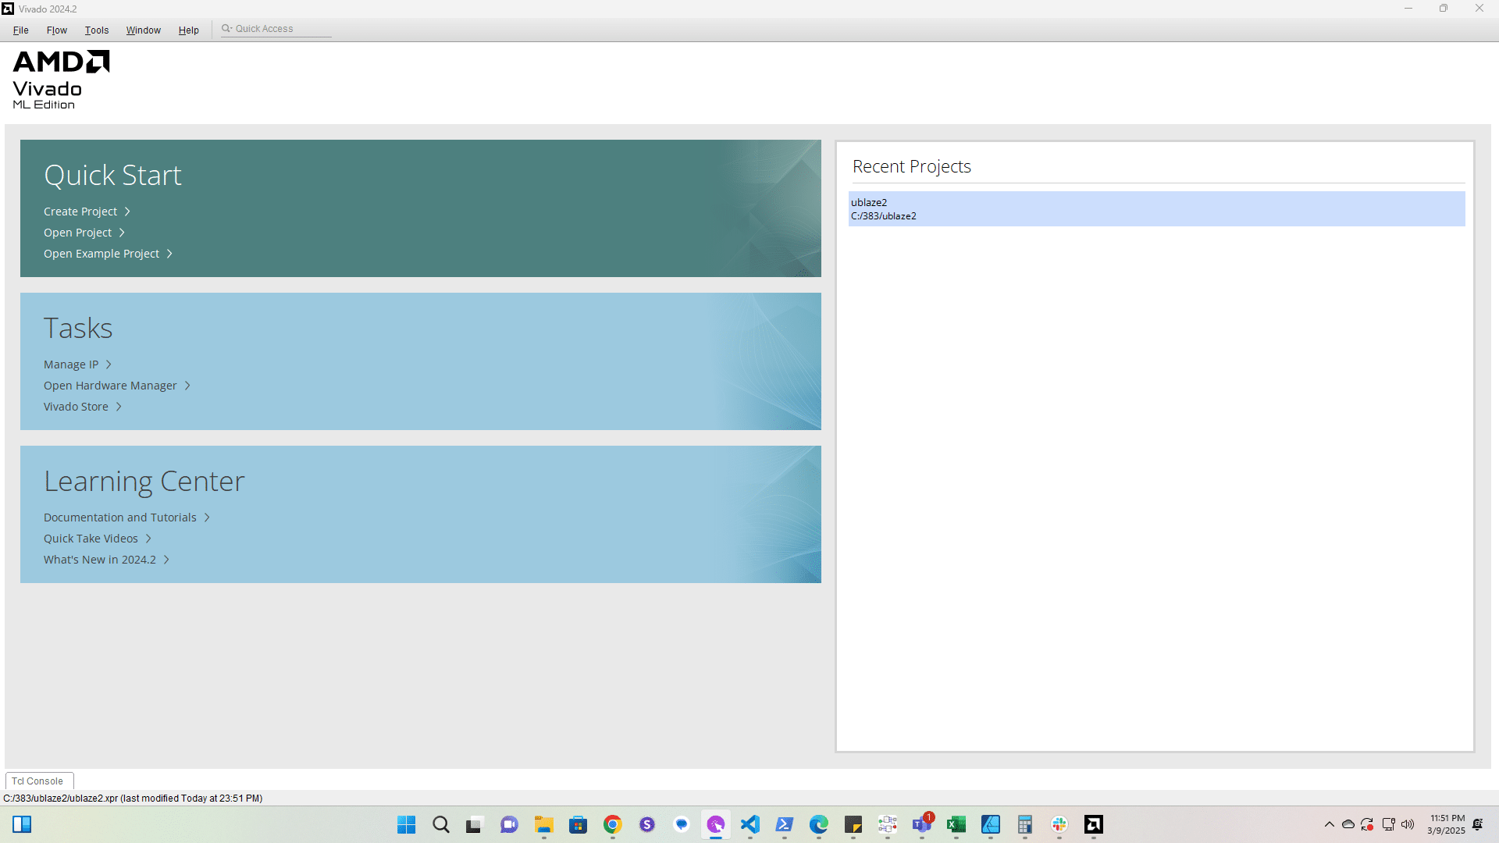This screenshot has height=843, width=1499.
Task: Show hidden system tray icons
Action: 1330,824
